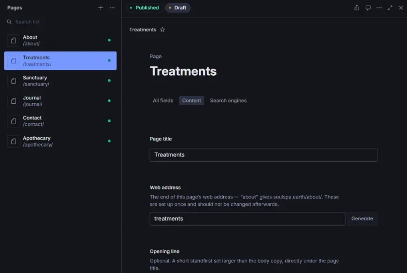
Task: Click the Apothecary page document icon
Action: coord(14,141)
